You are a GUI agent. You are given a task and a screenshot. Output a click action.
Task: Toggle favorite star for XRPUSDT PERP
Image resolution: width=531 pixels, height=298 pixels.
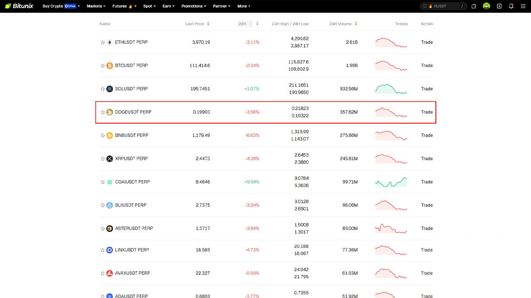coord(103,158)
